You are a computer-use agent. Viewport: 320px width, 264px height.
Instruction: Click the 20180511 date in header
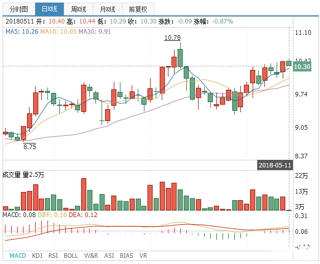pos(19,21)
